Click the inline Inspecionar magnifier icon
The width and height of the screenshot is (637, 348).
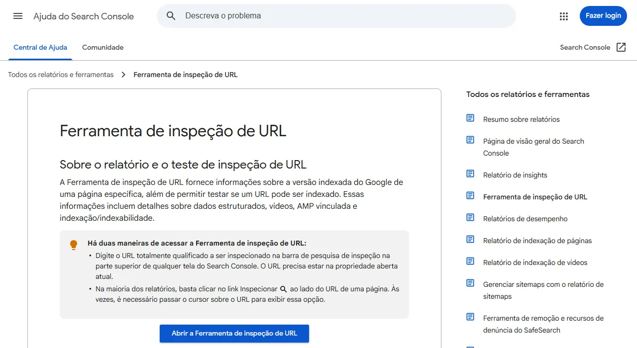click(284, 289)
